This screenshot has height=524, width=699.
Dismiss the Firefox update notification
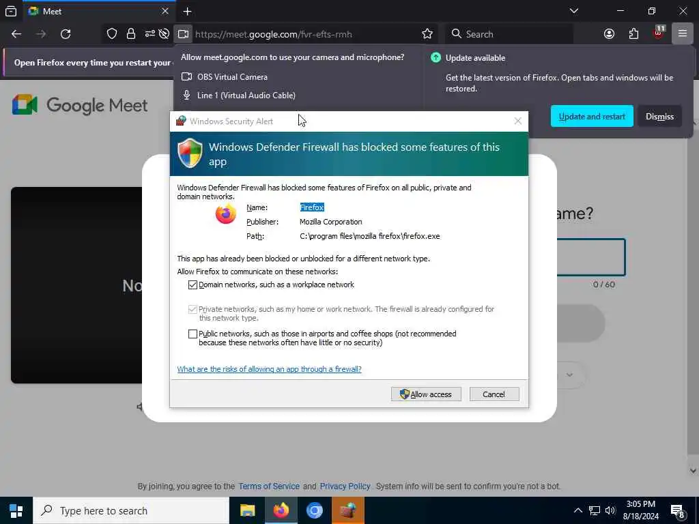[659, 116]
